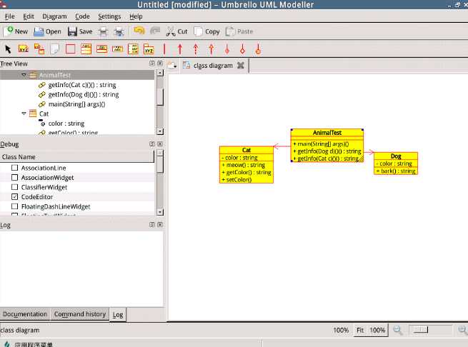Viewport: 468px width, 347px height.
Task: Click Tree View scrollbar up arrow
Action: pyautogui.click(x=160, y=73)
